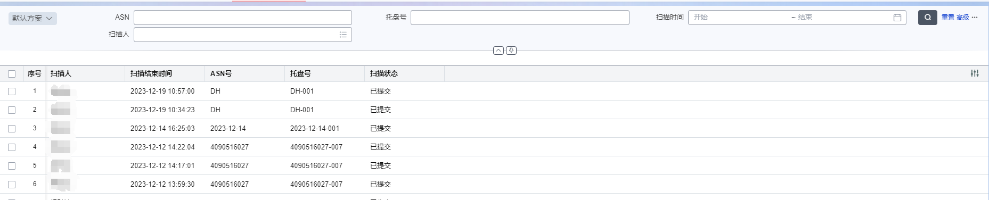Click the 高级 advanced search link
The height and width of the screenshot is (200, 989).
pyautogui.click(x=963, y=18)
